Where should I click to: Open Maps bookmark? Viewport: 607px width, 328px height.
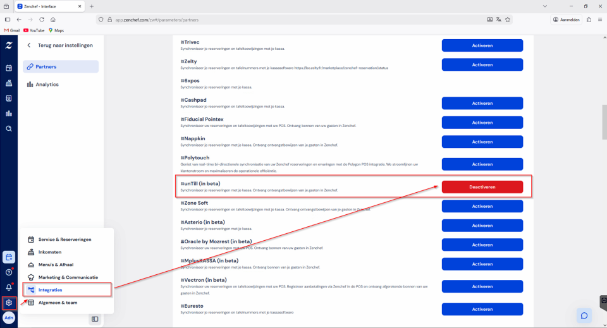coord(56,30)
